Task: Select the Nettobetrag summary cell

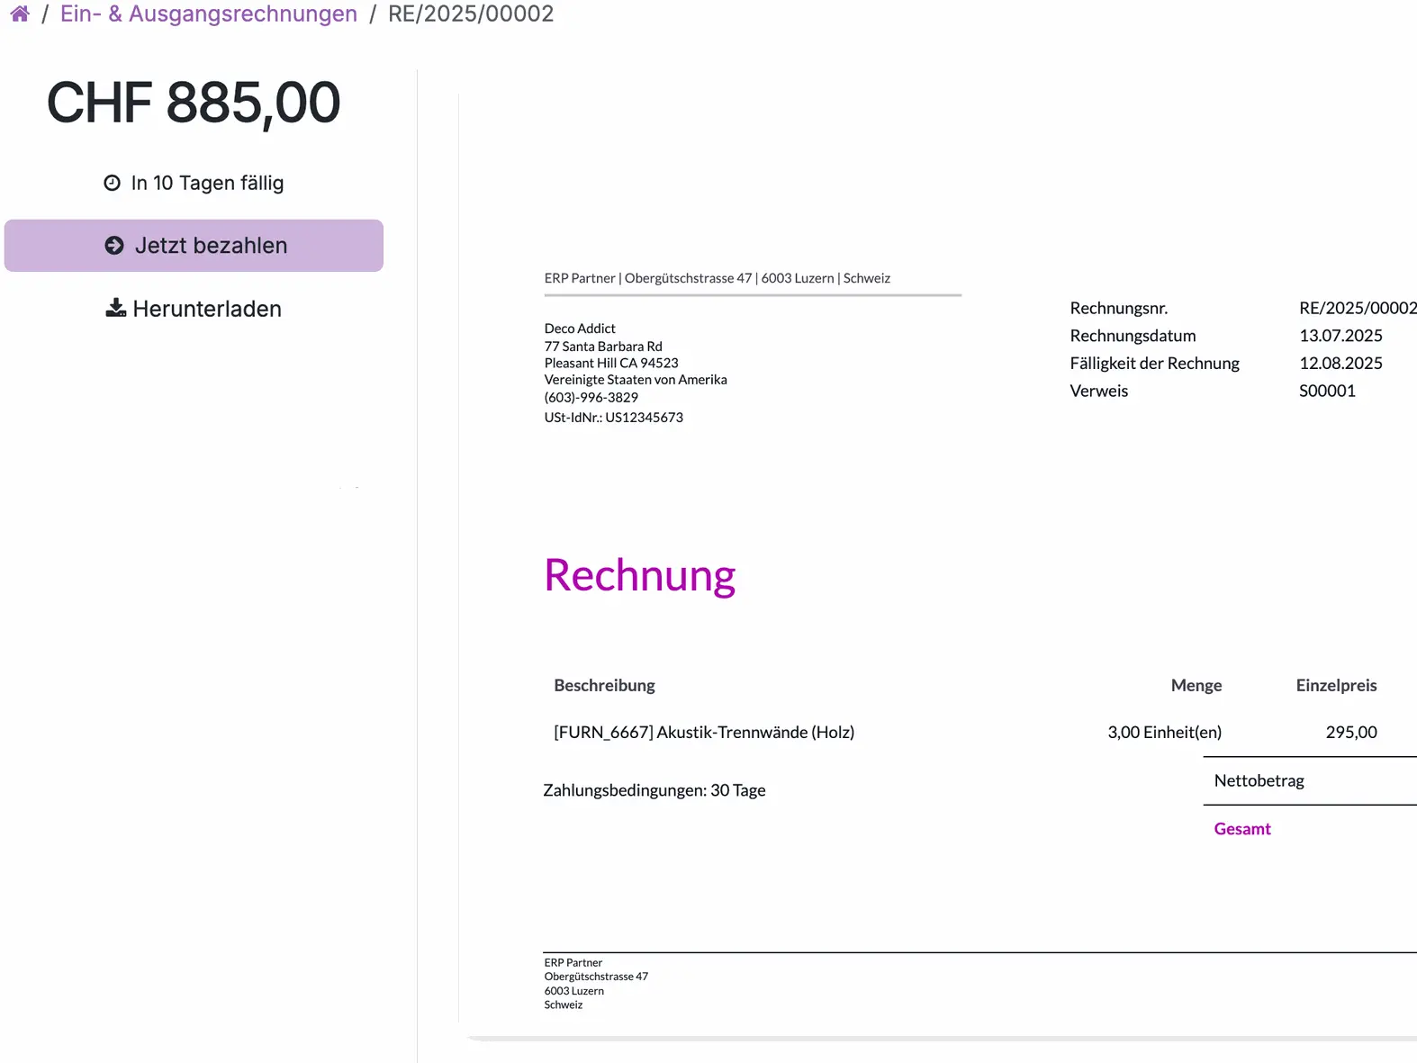Action: (1259, 780)
